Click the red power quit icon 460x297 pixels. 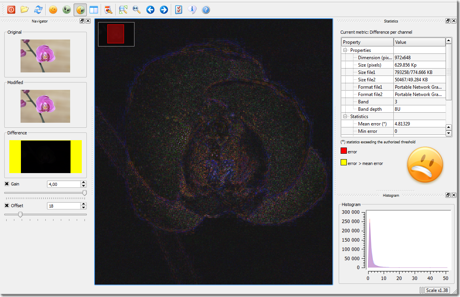click(x=11, y=10)
